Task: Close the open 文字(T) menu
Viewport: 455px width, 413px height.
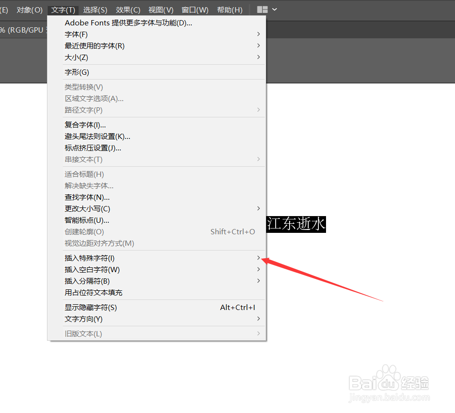Action: [63, 10]
